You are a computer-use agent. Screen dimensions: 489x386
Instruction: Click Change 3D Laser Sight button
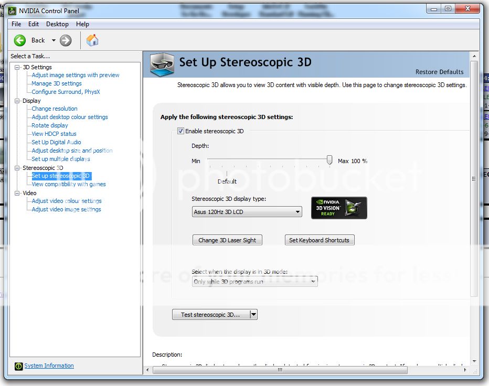(227, 240)
